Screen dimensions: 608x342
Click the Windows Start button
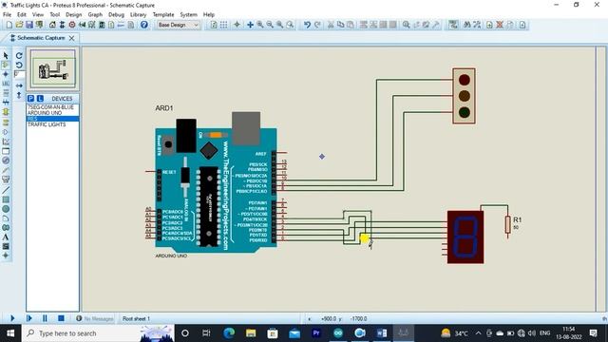[10, 333]
